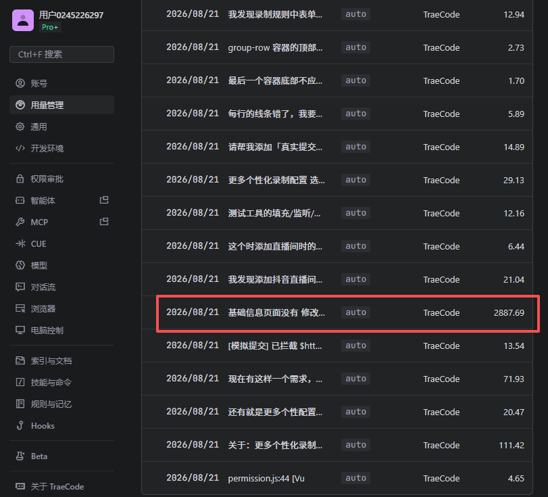Open the CUE section icon
Screen dimensions: 548x497
pyautogui.click(x=20, y=243)
